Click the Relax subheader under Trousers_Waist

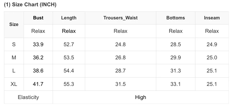121,31
